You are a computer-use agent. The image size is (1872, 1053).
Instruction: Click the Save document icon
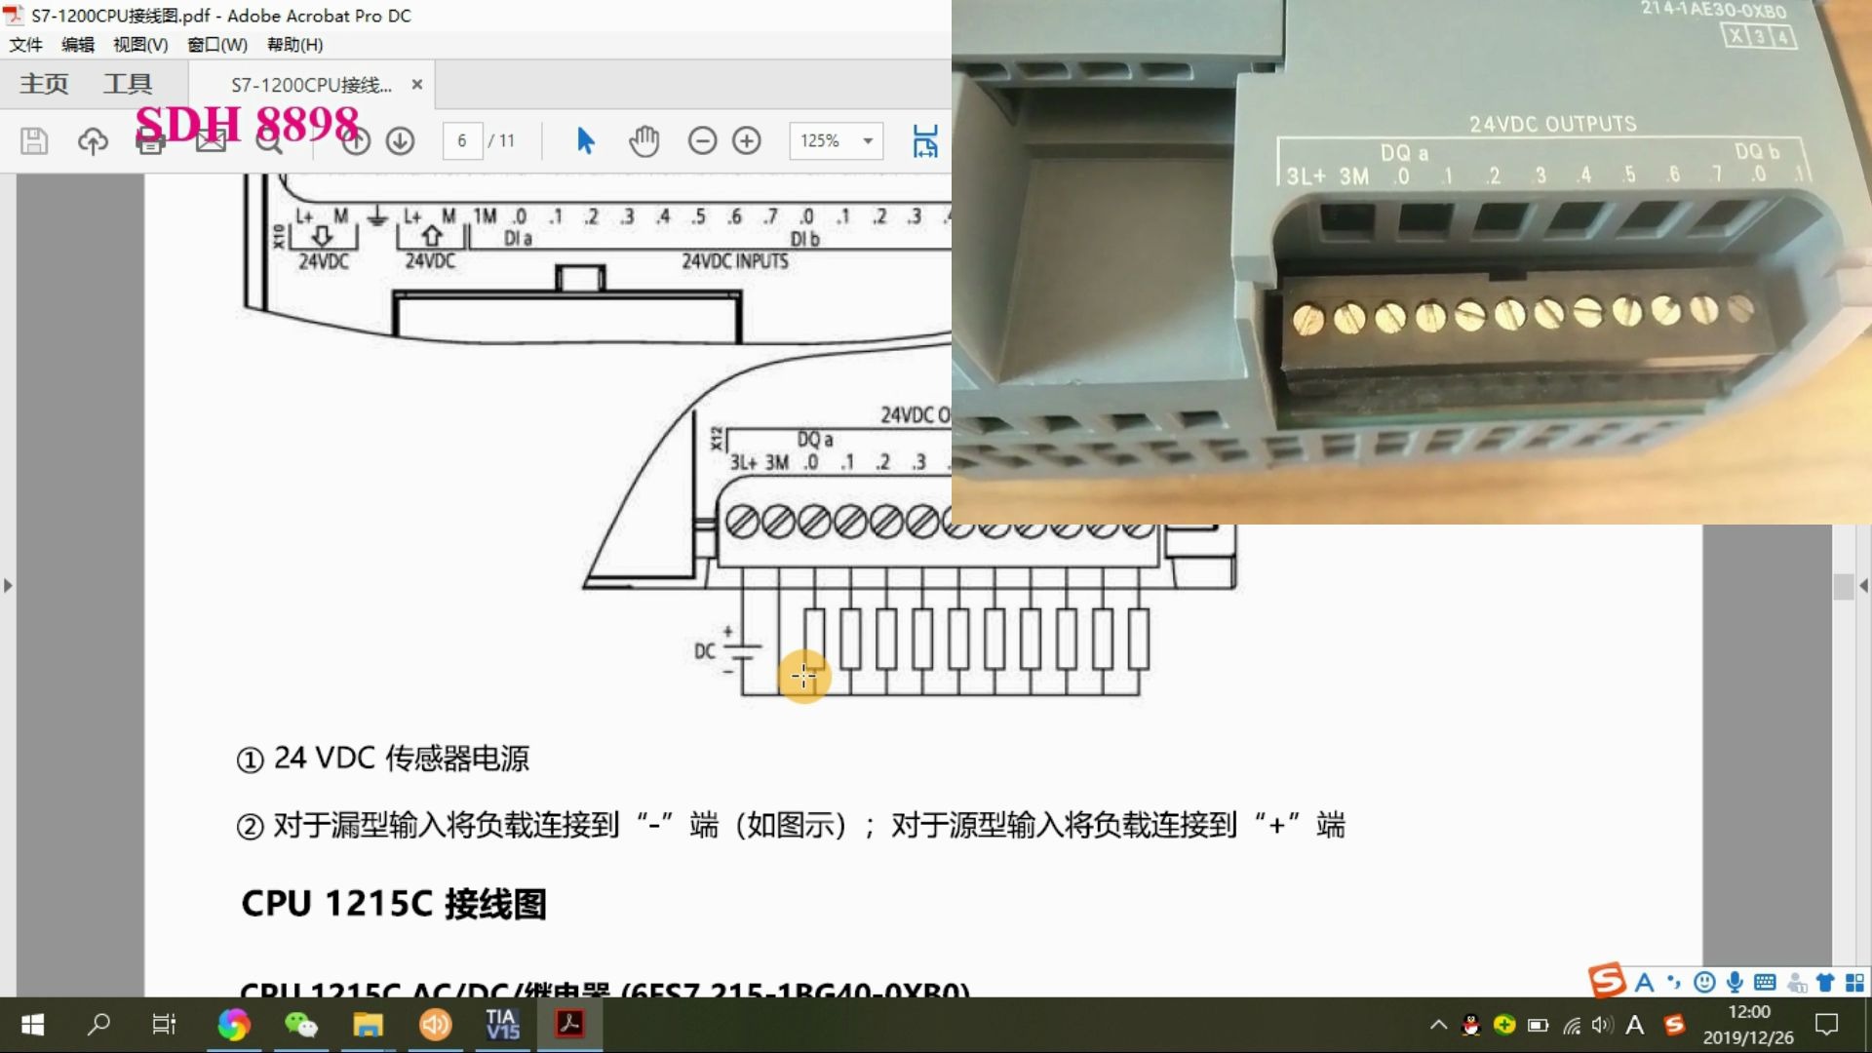tap(32, 140)
